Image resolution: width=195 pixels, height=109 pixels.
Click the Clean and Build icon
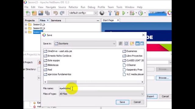117,13
